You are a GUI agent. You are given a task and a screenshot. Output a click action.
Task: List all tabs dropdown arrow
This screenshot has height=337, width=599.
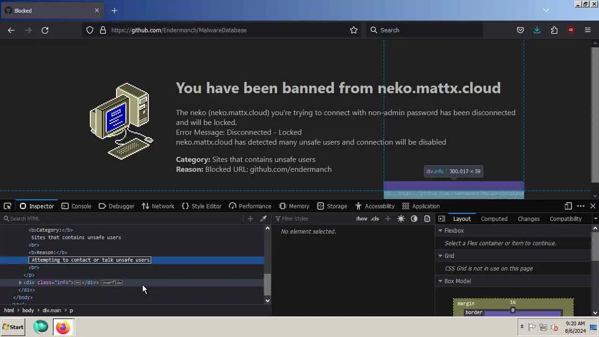point(546,10)
